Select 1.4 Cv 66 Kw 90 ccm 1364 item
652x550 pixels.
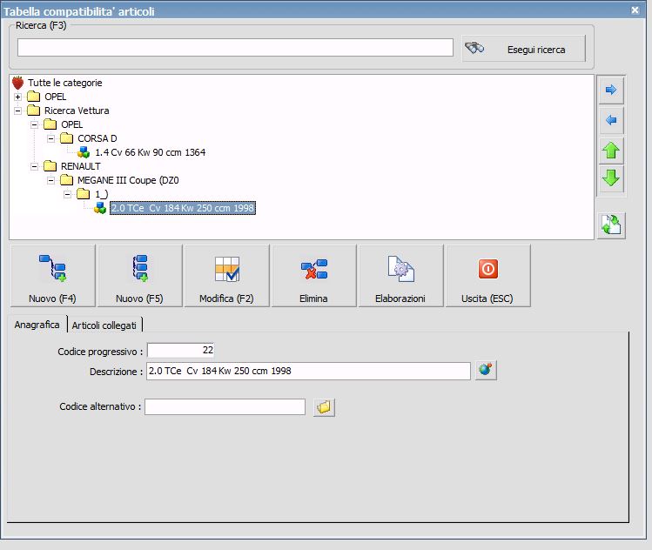pos(150,152)
